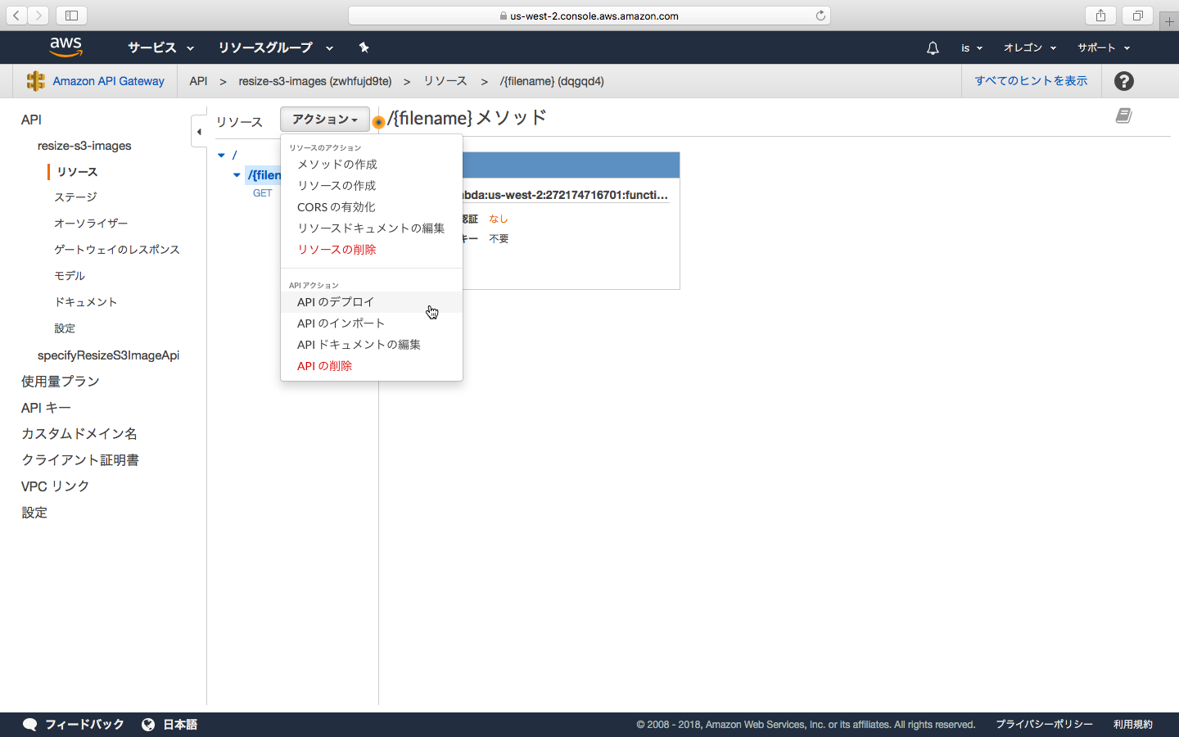Open the notifications bell icon

(933, 48)
